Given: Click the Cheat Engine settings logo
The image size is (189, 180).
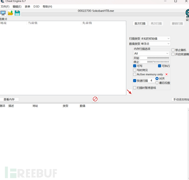Looking at the screenshot, I should click(187, 13).
